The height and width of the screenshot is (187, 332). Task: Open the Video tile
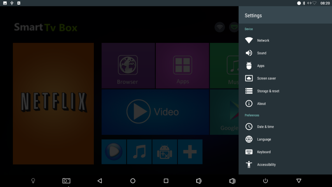click(155, 112)
